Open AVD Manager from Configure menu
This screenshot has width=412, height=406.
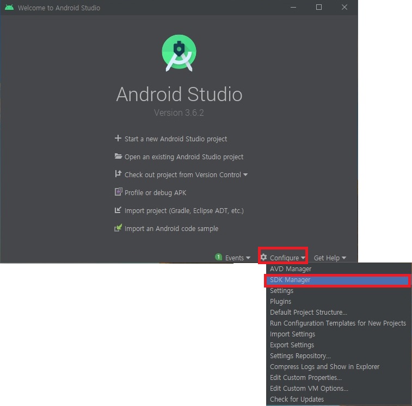pos(339,268)
